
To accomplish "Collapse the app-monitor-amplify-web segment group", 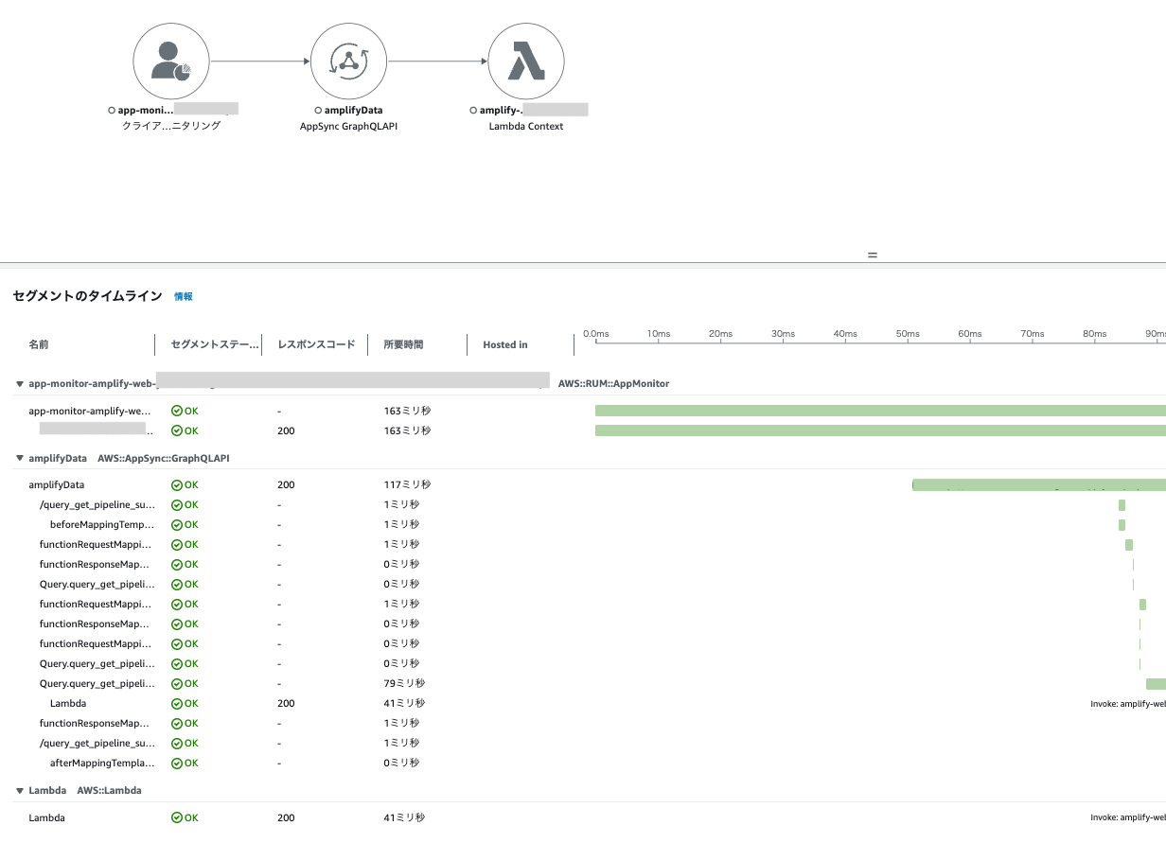I will 20,384.
